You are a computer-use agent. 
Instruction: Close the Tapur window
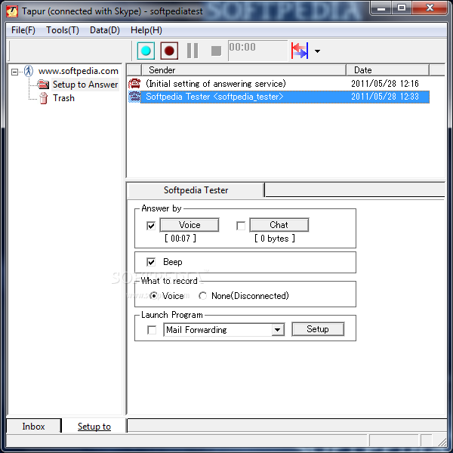click(x=430, y=8)
